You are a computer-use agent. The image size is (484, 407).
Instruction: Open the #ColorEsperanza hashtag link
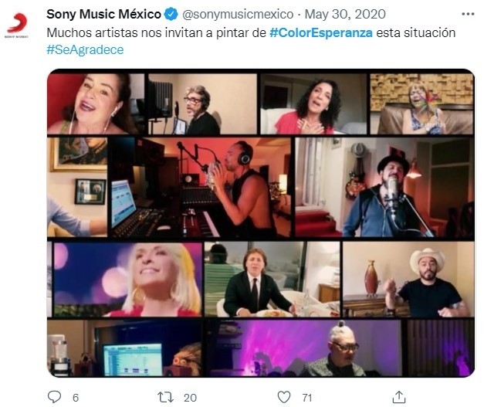point(320,32)
